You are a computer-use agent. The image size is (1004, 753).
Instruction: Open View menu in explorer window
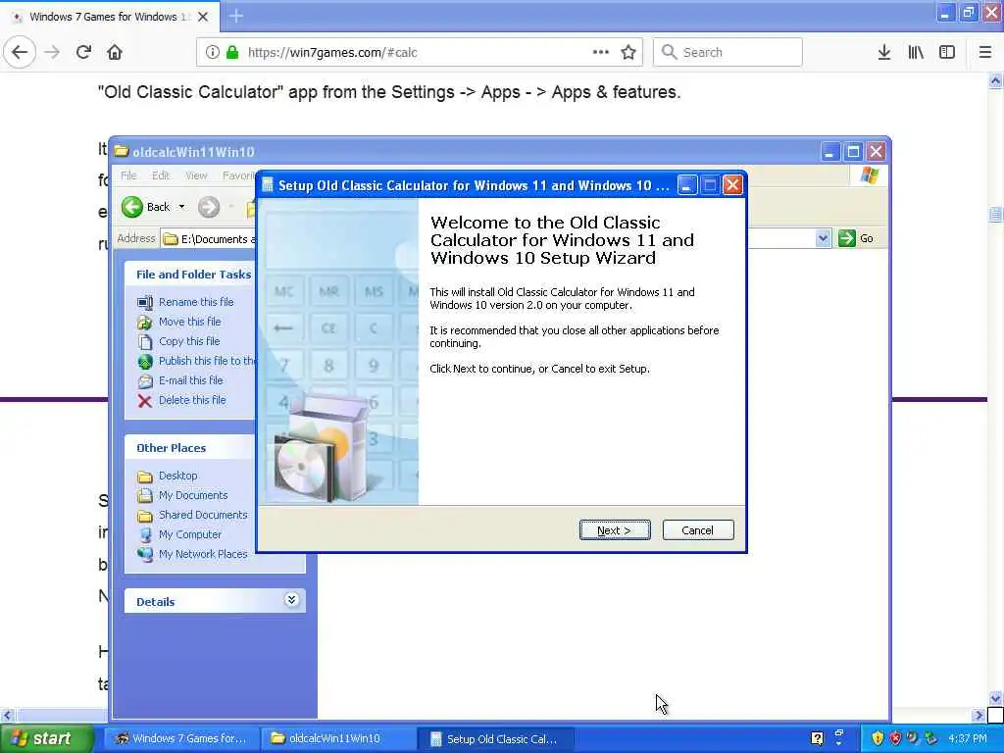[x=196, y=176]
